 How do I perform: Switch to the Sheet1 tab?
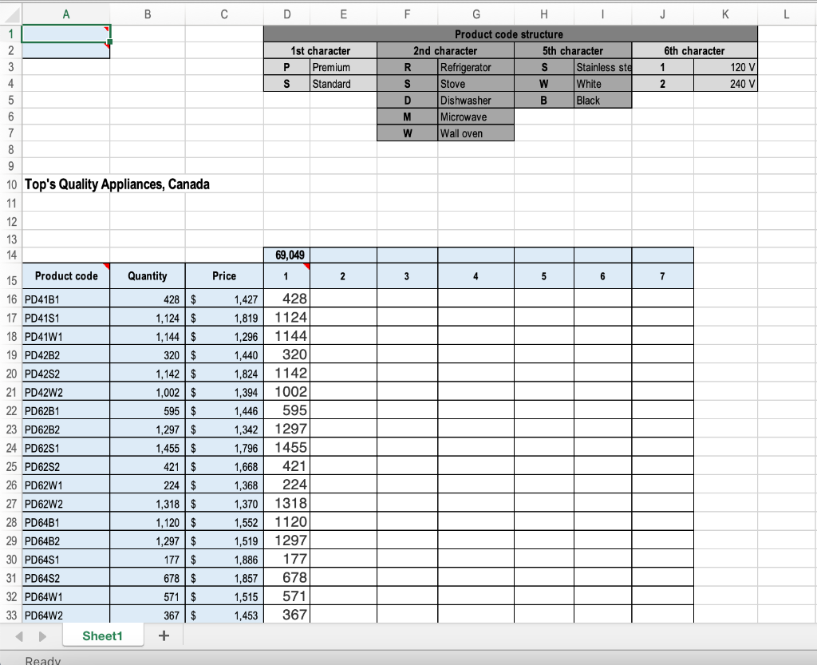tap(103, 635)
